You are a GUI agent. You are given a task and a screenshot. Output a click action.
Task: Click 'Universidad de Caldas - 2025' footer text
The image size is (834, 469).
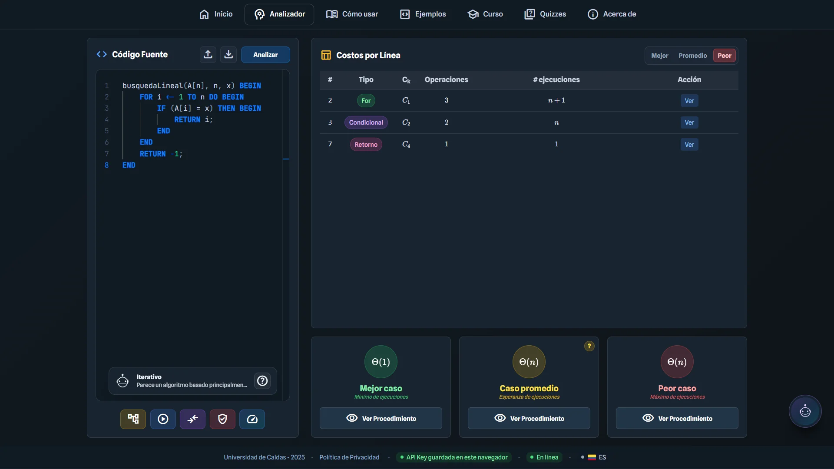[264, 457]
